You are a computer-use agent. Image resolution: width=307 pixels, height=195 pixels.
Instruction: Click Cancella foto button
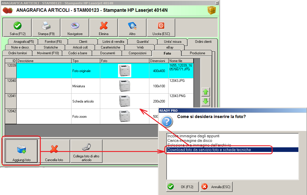54,151
